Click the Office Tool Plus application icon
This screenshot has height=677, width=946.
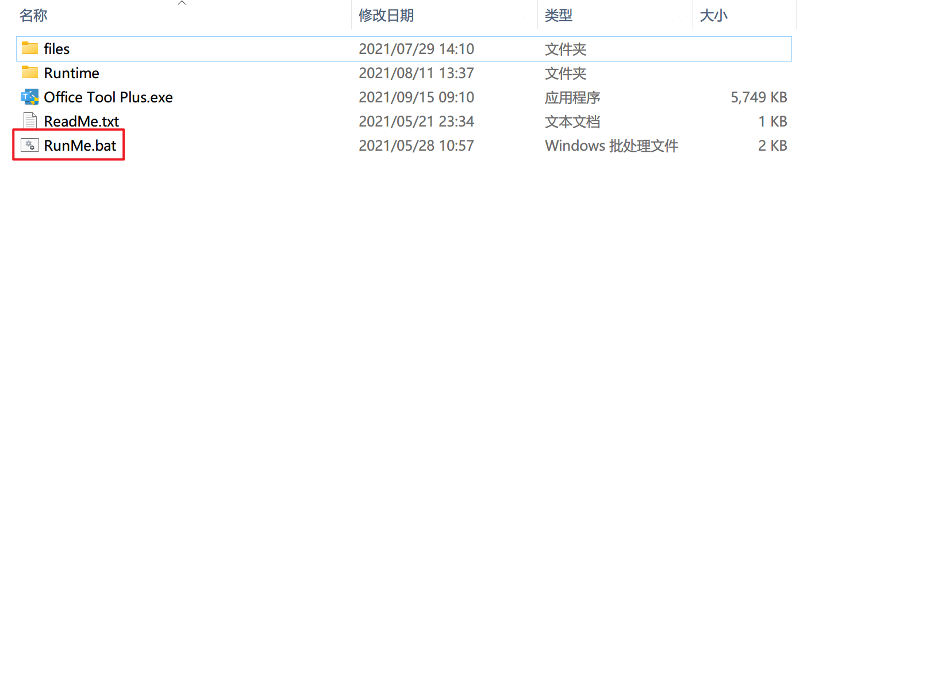point(30,97)
